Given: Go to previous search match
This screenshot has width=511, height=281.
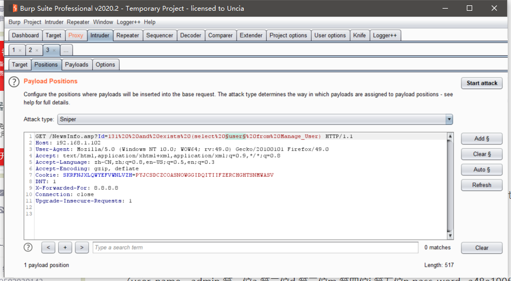Looking at the screenshot, I should click(48, 248).
